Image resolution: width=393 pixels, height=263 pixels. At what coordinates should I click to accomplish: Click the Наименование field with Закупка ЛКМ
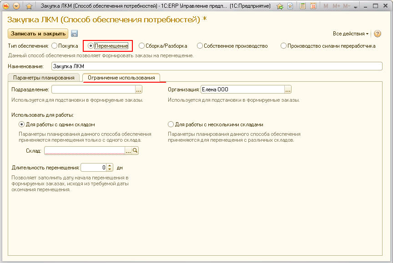click(x=217, y=66)
